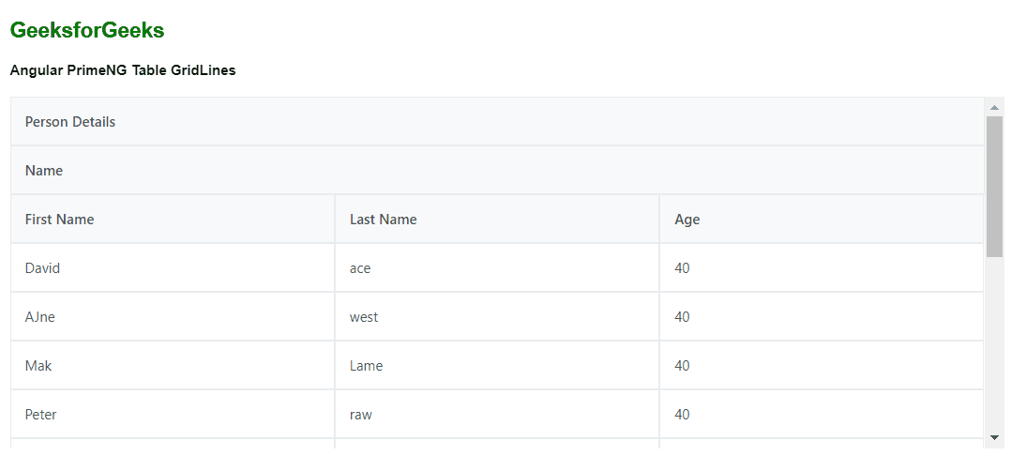Click the Mak first name cell
The image size is (1011, 471).
[x=38, y=366]
